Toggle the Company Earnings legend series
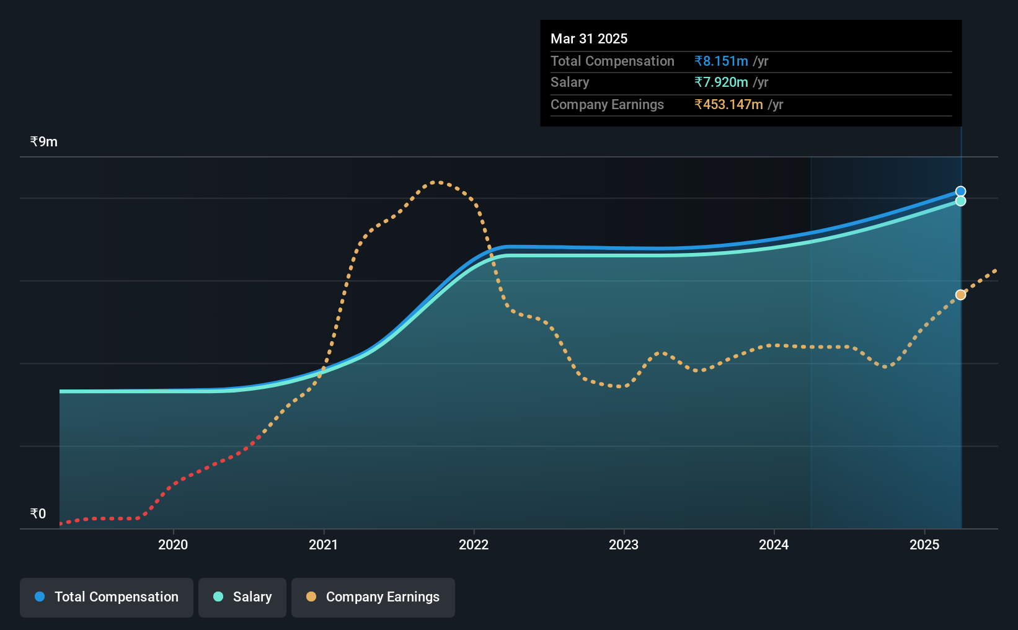 [x=373, y=597]
